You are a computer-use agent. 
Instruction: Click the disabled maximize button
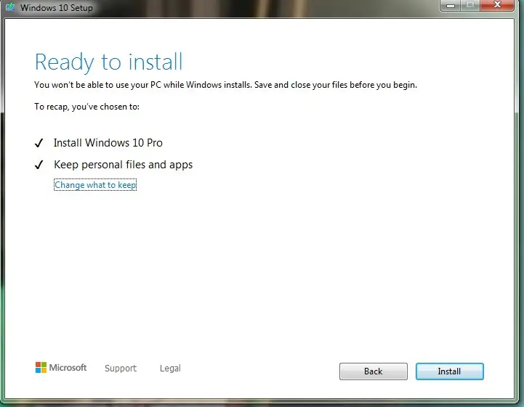[x=470, y=5]
